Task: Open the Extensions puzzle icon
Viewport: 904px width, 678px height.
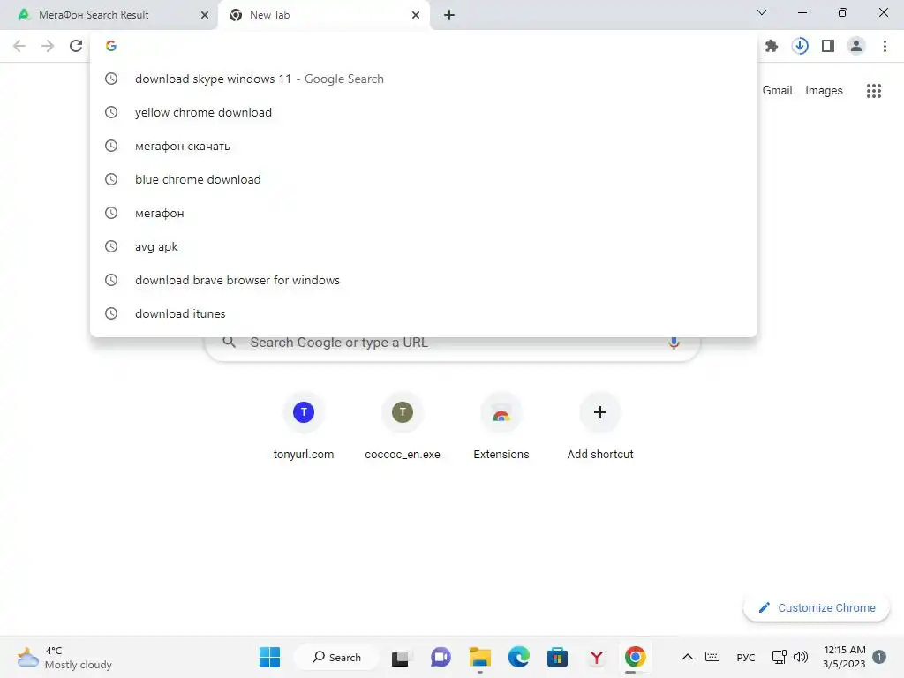Action: pyautogui.click(x=772, y=46)
